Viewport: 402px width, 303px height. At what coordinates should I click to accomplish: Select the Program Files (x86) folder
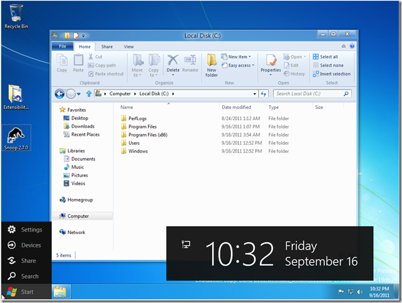click(148, 135)
